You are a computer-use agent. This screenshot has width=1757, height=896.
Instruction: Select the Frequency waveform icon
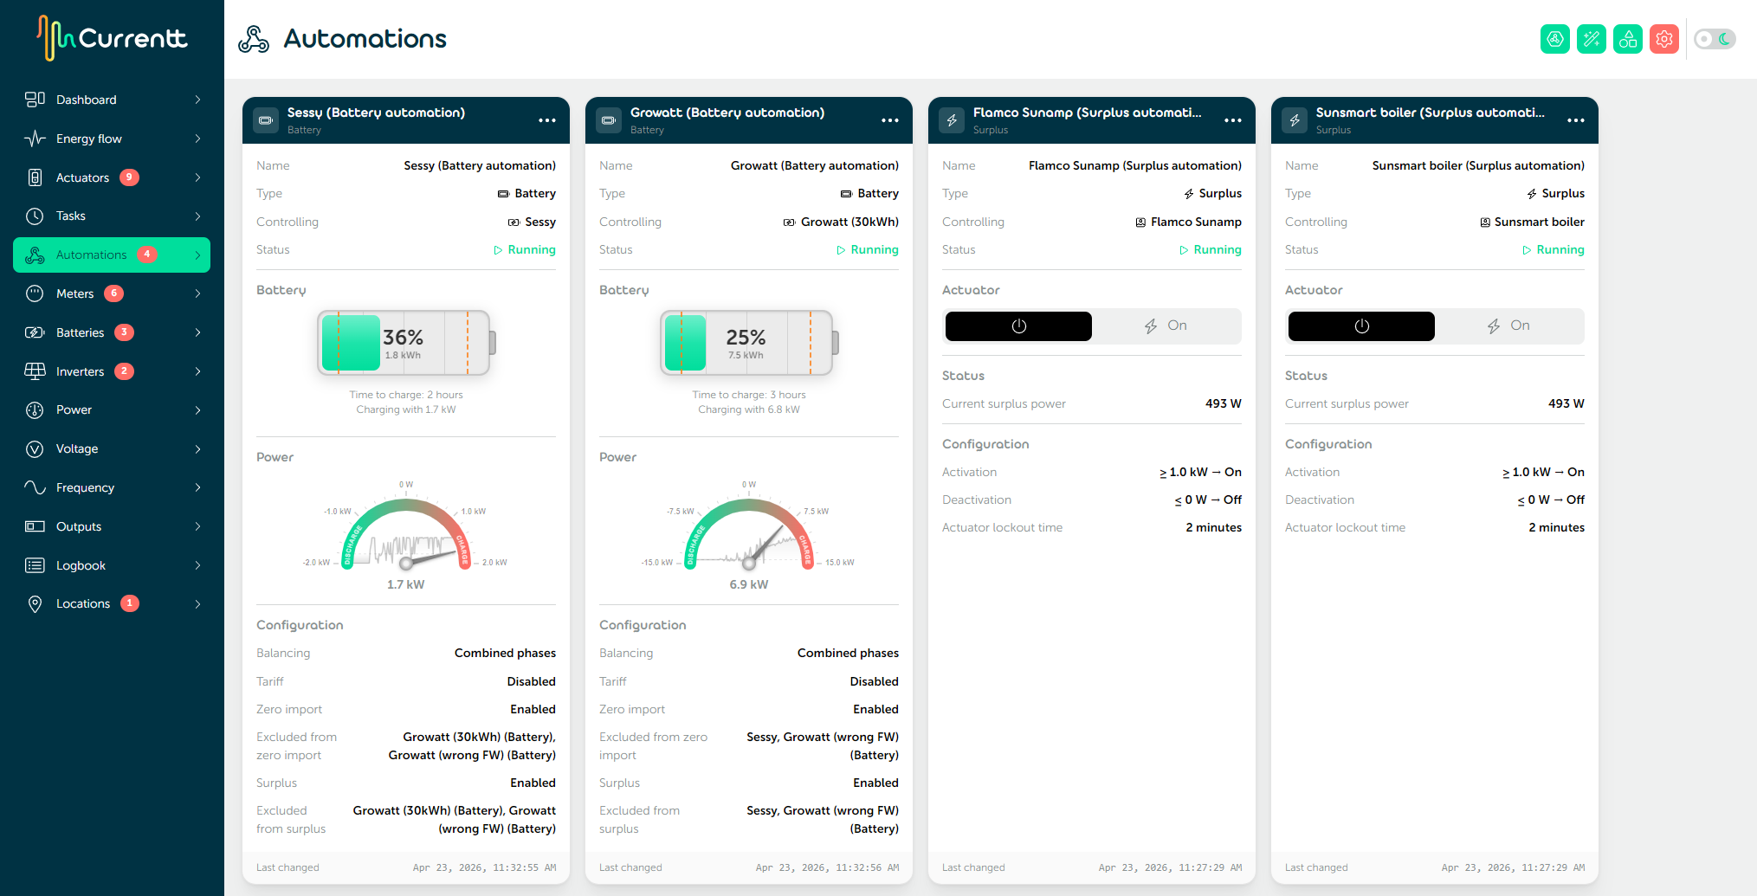[35, 487]
